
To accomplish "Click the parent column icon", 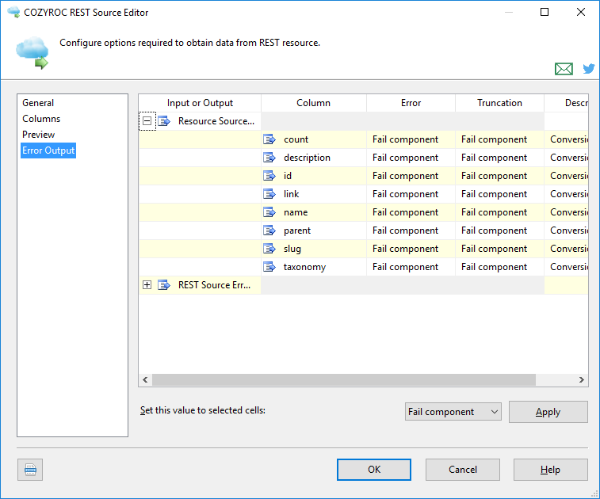I will 269,230.
